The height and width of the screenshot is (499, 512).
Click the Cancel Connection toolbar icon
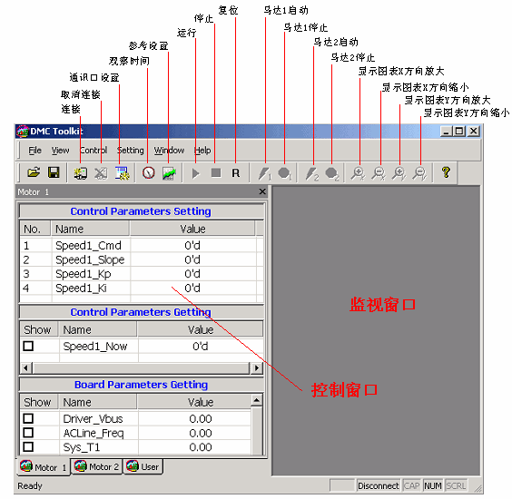click(101, 173)
